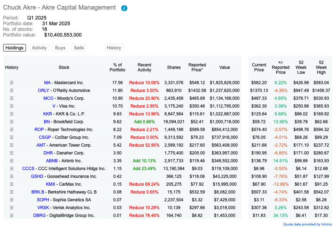
Task: Open history icon for CarMax Inc. row
Action: coord(12,184)
